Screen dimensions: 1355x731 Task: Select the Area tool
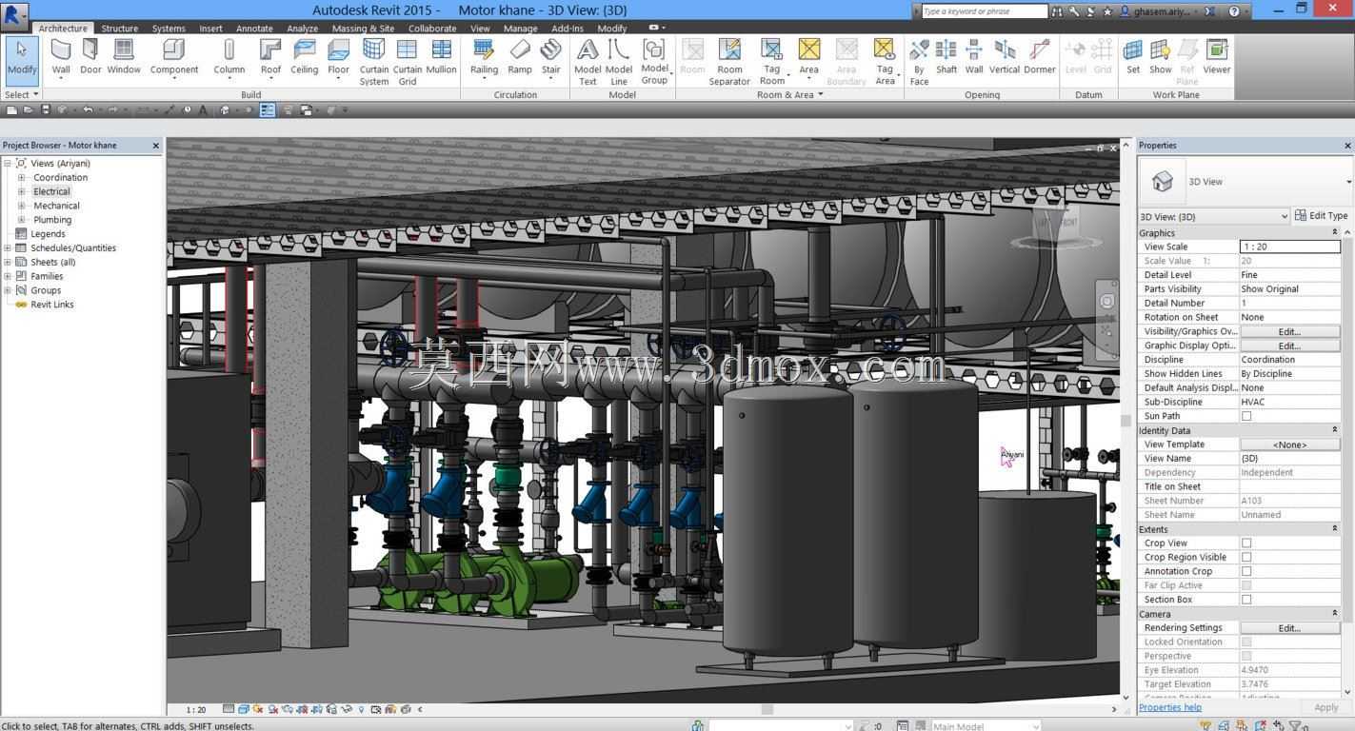[x=808, y=57]
